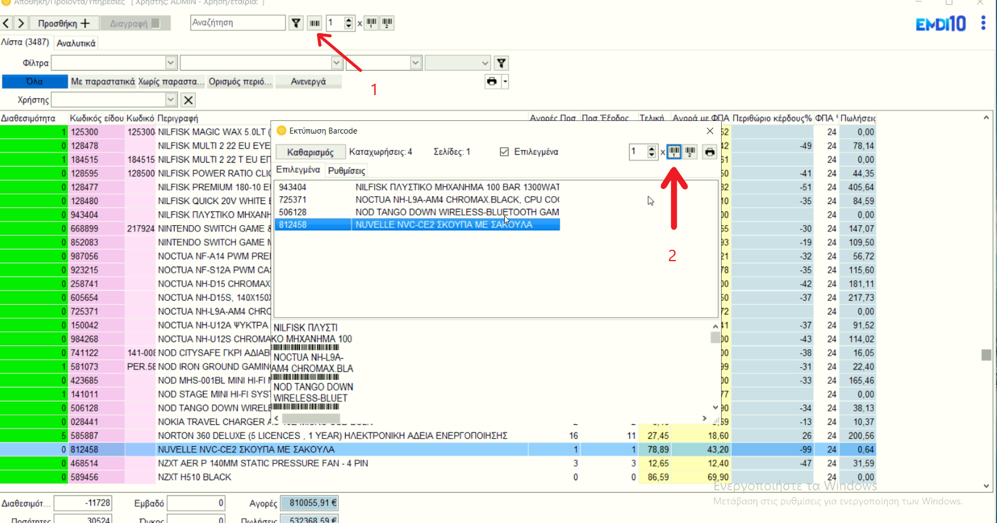The image size is (997, 523).
Task: Click the Αναζήτηση search field
Action: click(238, 23)
